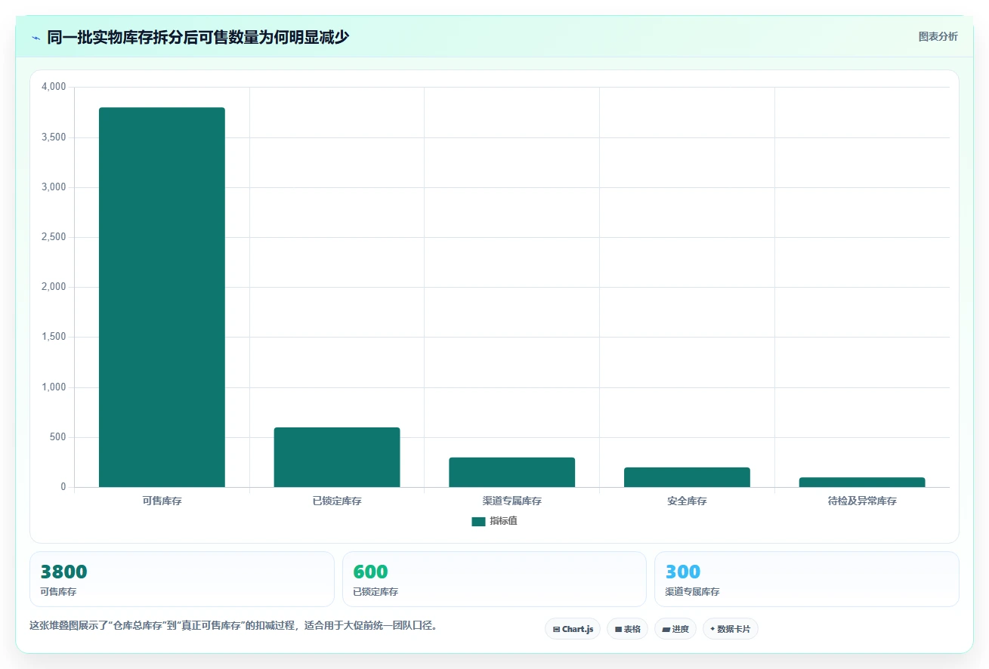Select the 已锁定库存 bar in the chart

pyautogui.click(x=337, y=458)
